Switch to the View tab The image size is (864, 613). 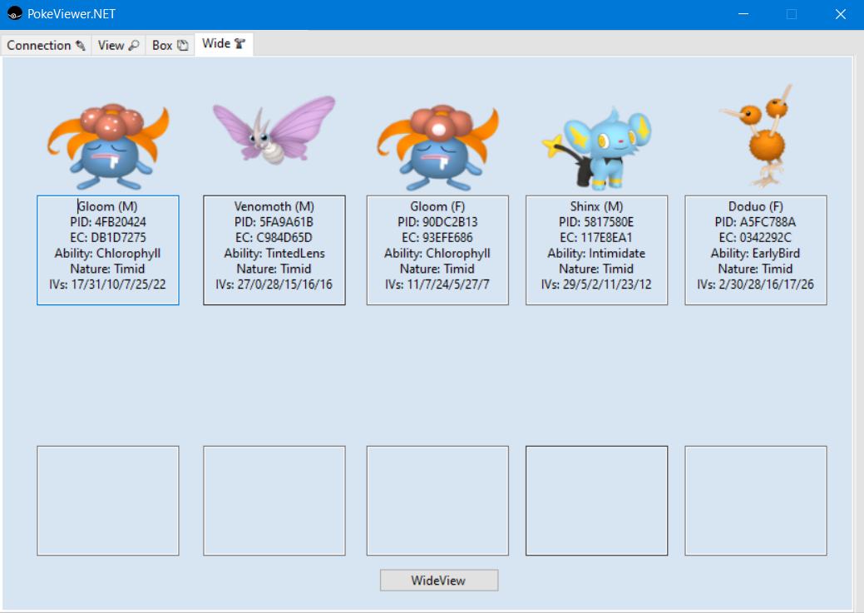[x=118, y=45]
